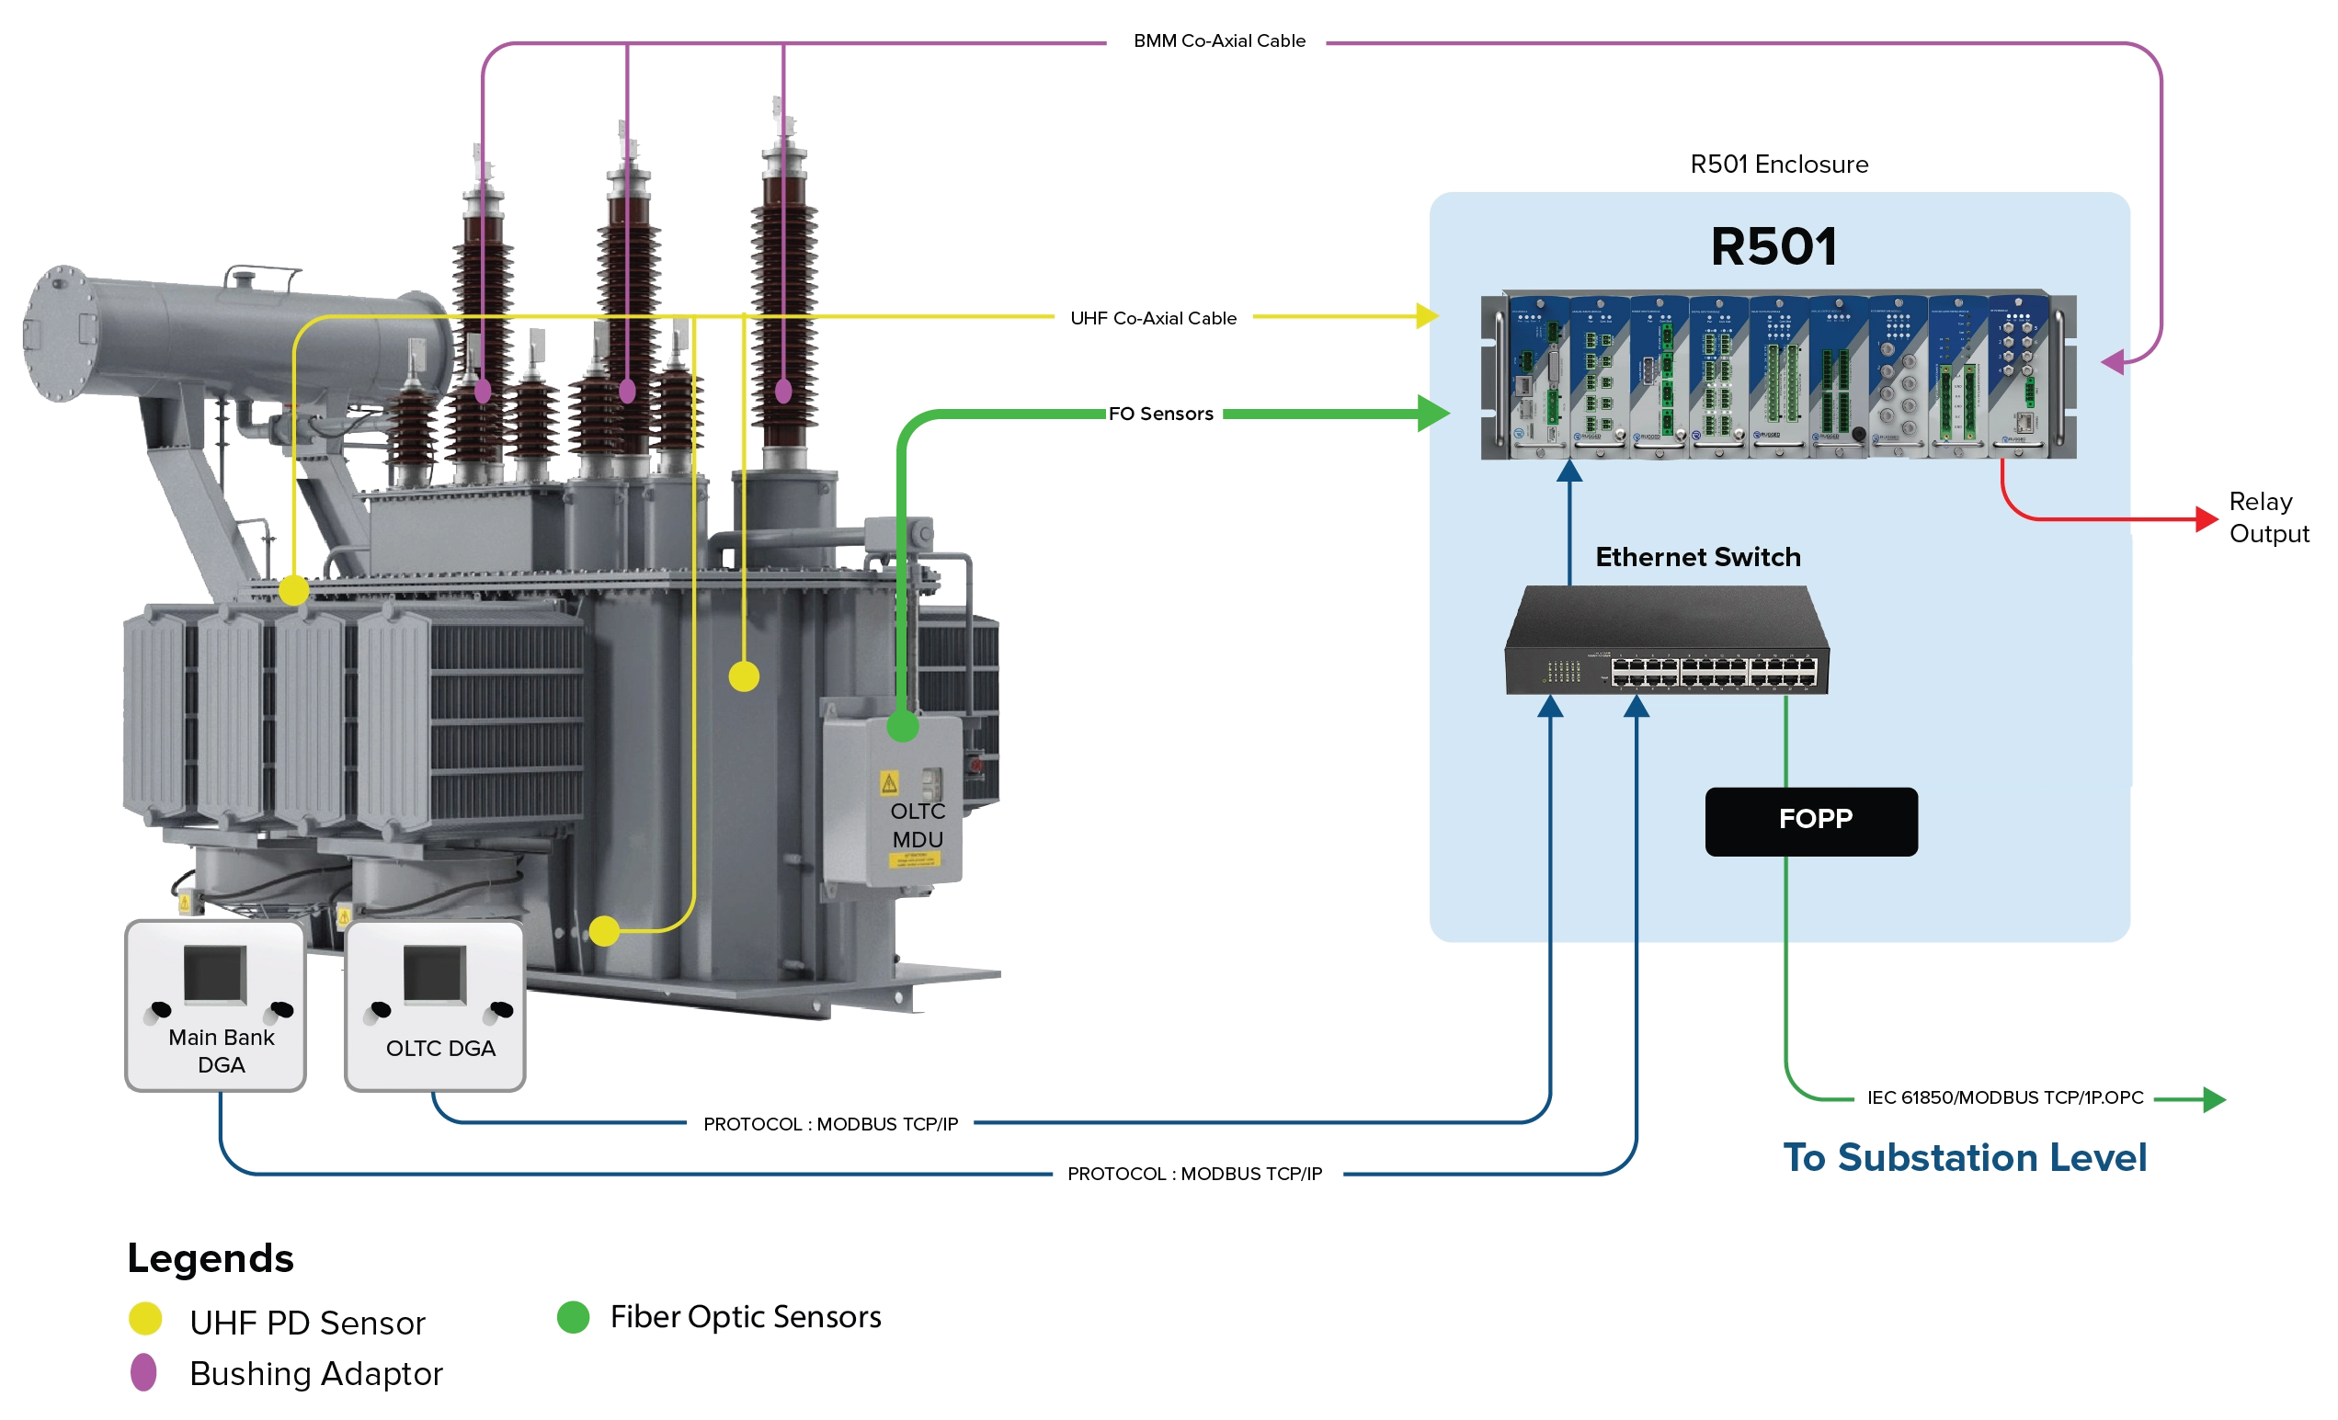Click the red Relay Output arrowhead

pos(2207,519)
